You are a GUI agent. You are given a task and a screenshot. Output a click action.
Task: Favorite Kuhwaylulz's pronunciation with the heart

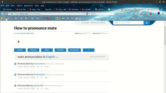38,78
